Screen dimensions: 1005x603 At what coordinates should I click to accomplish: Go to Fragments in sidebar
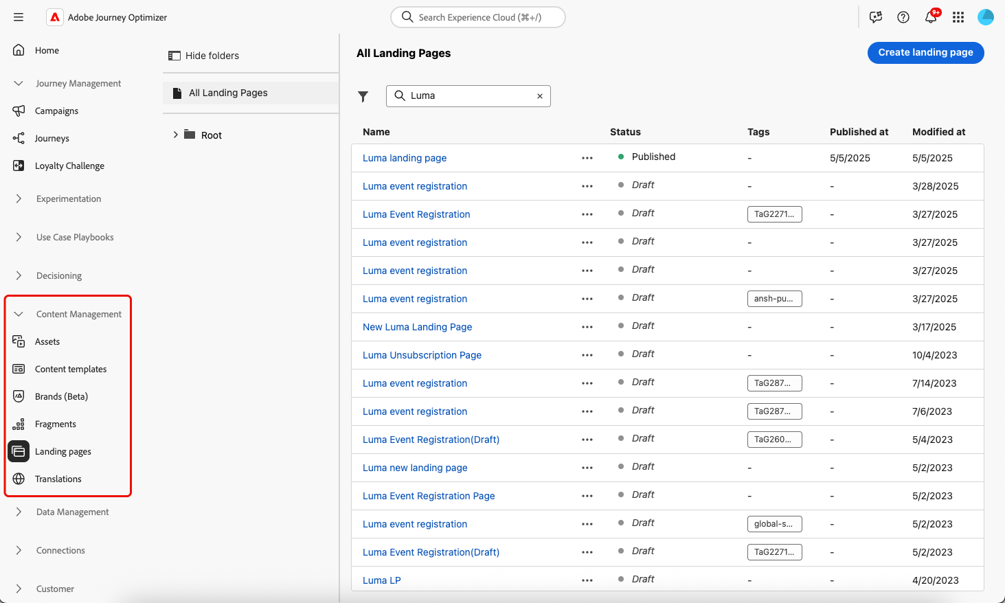(x=55, y=424)
